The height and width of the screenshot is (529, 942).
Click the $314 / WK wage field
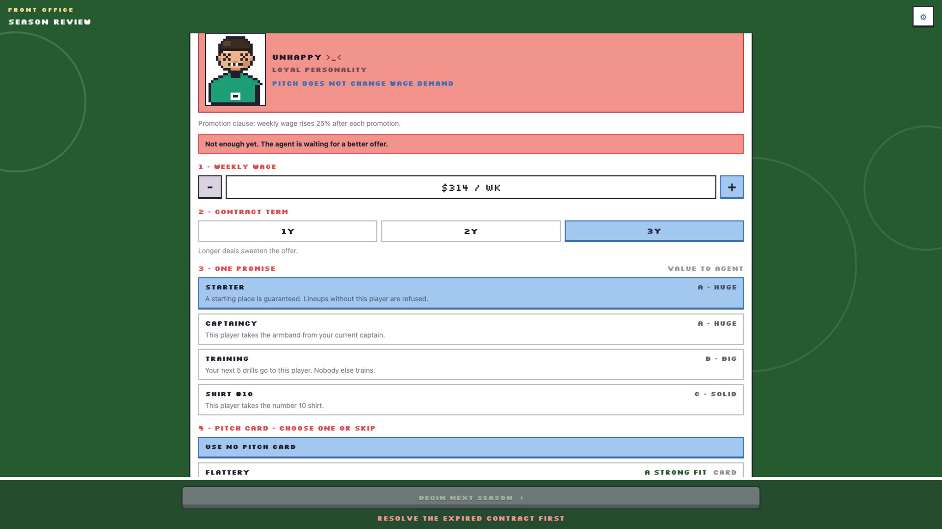[x=471, y=187]
